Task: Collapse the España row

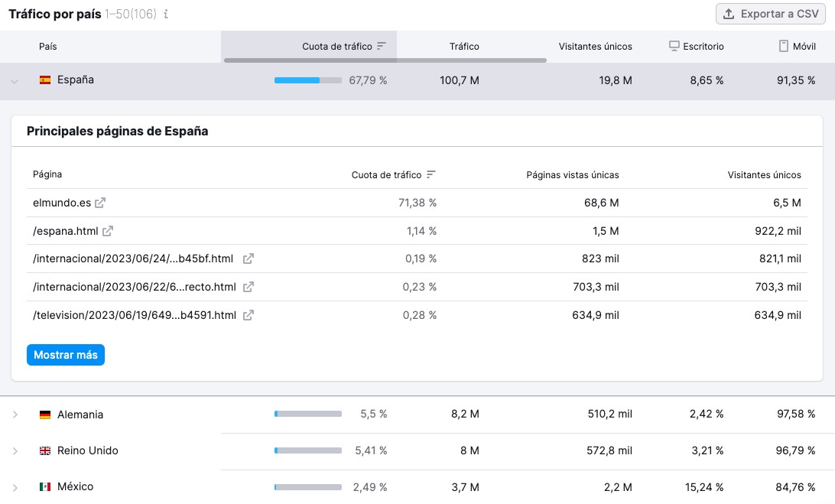Action: pyautogui.click(x=15, y=81)
